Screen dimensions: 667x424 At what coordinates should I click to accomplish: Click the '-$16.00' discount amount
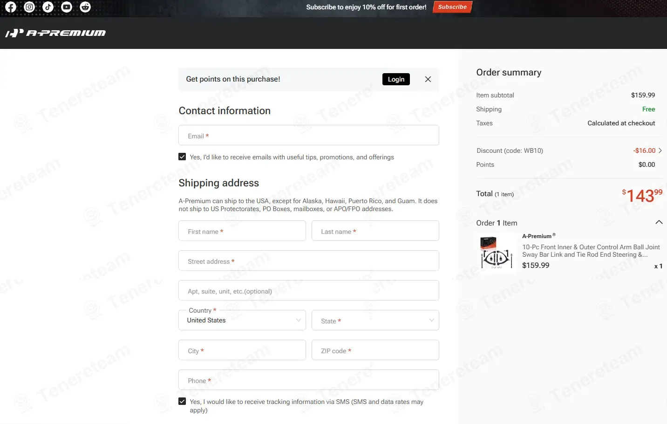[644, 150]
